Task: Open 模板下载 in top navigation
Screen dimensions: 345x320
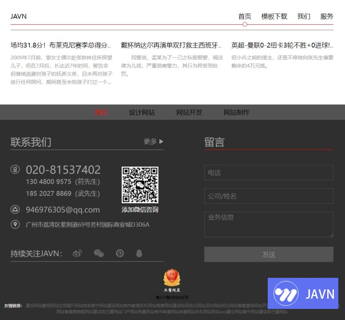Action: click(x=274, y=16)
